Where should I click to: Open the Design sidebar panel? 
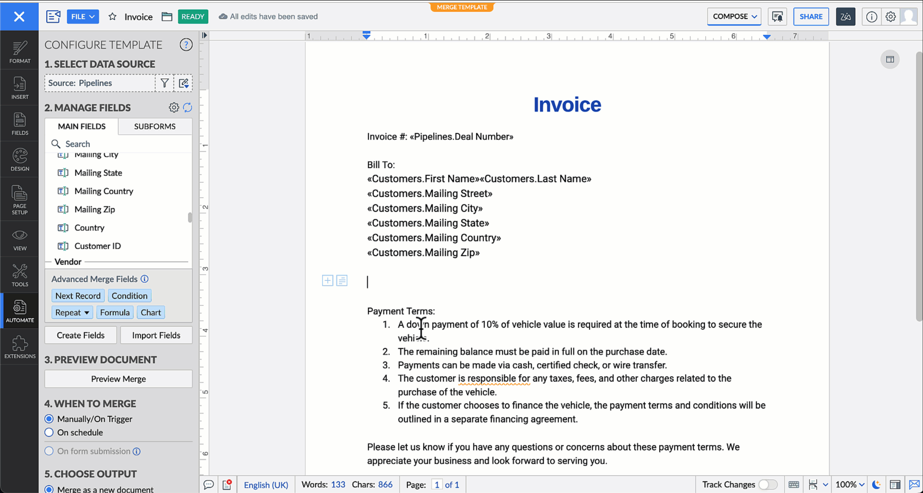[20, 160]
